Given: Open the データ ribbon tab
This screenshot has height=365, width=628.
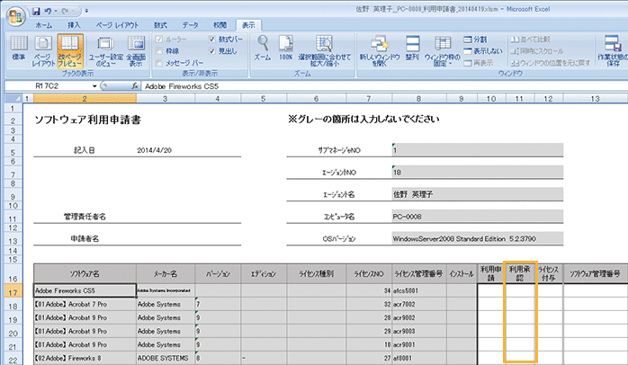Looking at the screenshot, I should point(190,25).
